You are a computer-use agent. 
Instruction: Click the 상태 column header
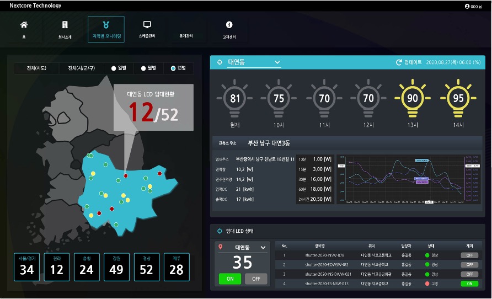click(431, 246)
